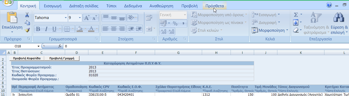This screenshot has width=349, height=96.
Task: Align cell text right
Action: pos(122,29)
